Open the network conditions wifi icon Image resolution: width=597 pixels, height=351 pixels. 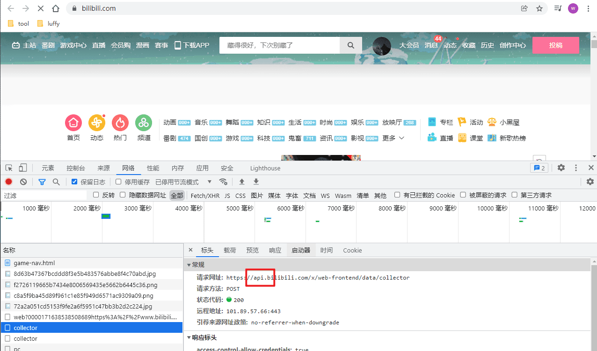[224, 182]
